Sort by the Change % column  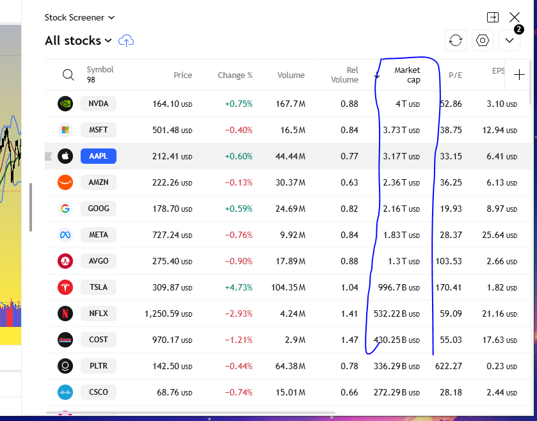[235, 75]
